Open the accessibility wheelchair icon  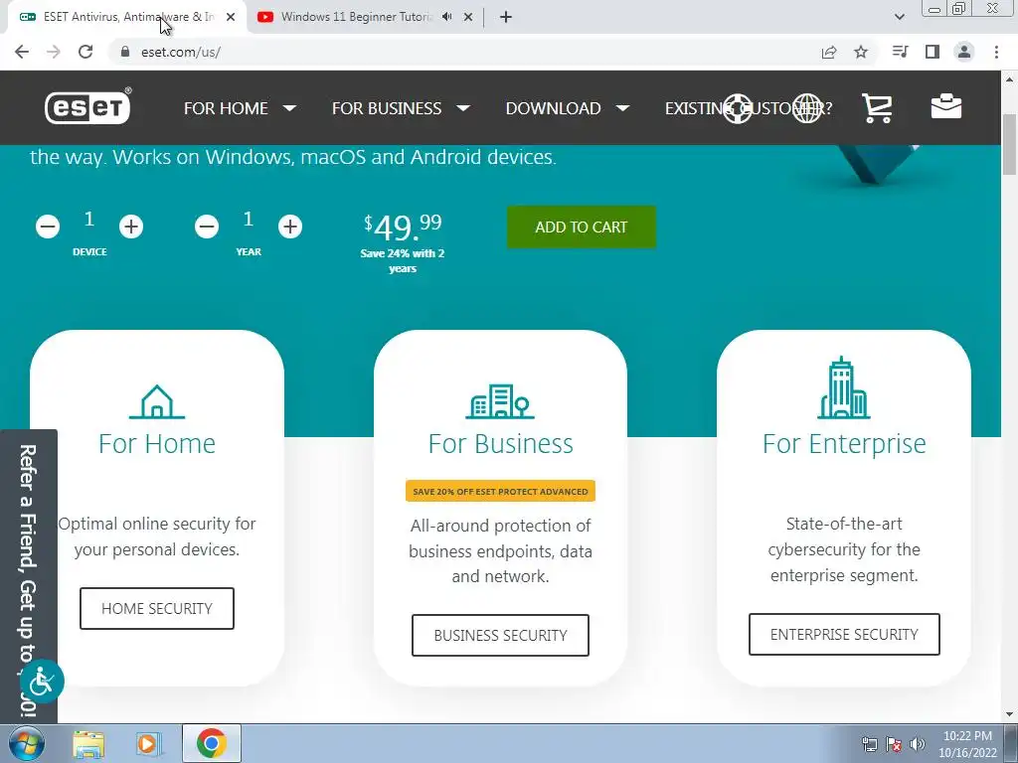click(42, 682)
